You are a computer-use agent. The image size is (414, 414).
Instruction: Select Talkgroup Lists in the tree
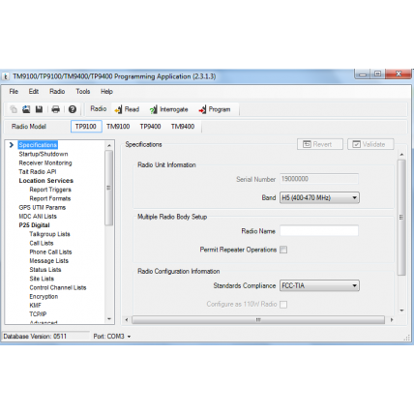point(49,234)
